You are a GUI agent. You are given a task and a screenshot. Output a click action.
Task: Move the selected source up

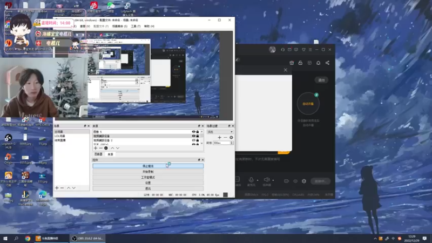point(112,148)
